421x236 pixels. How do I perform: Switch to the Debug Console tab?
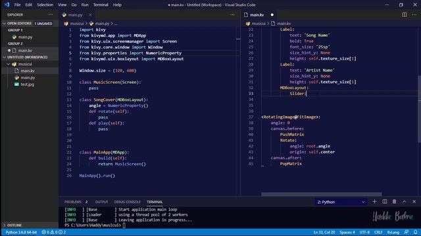point(127,202)
